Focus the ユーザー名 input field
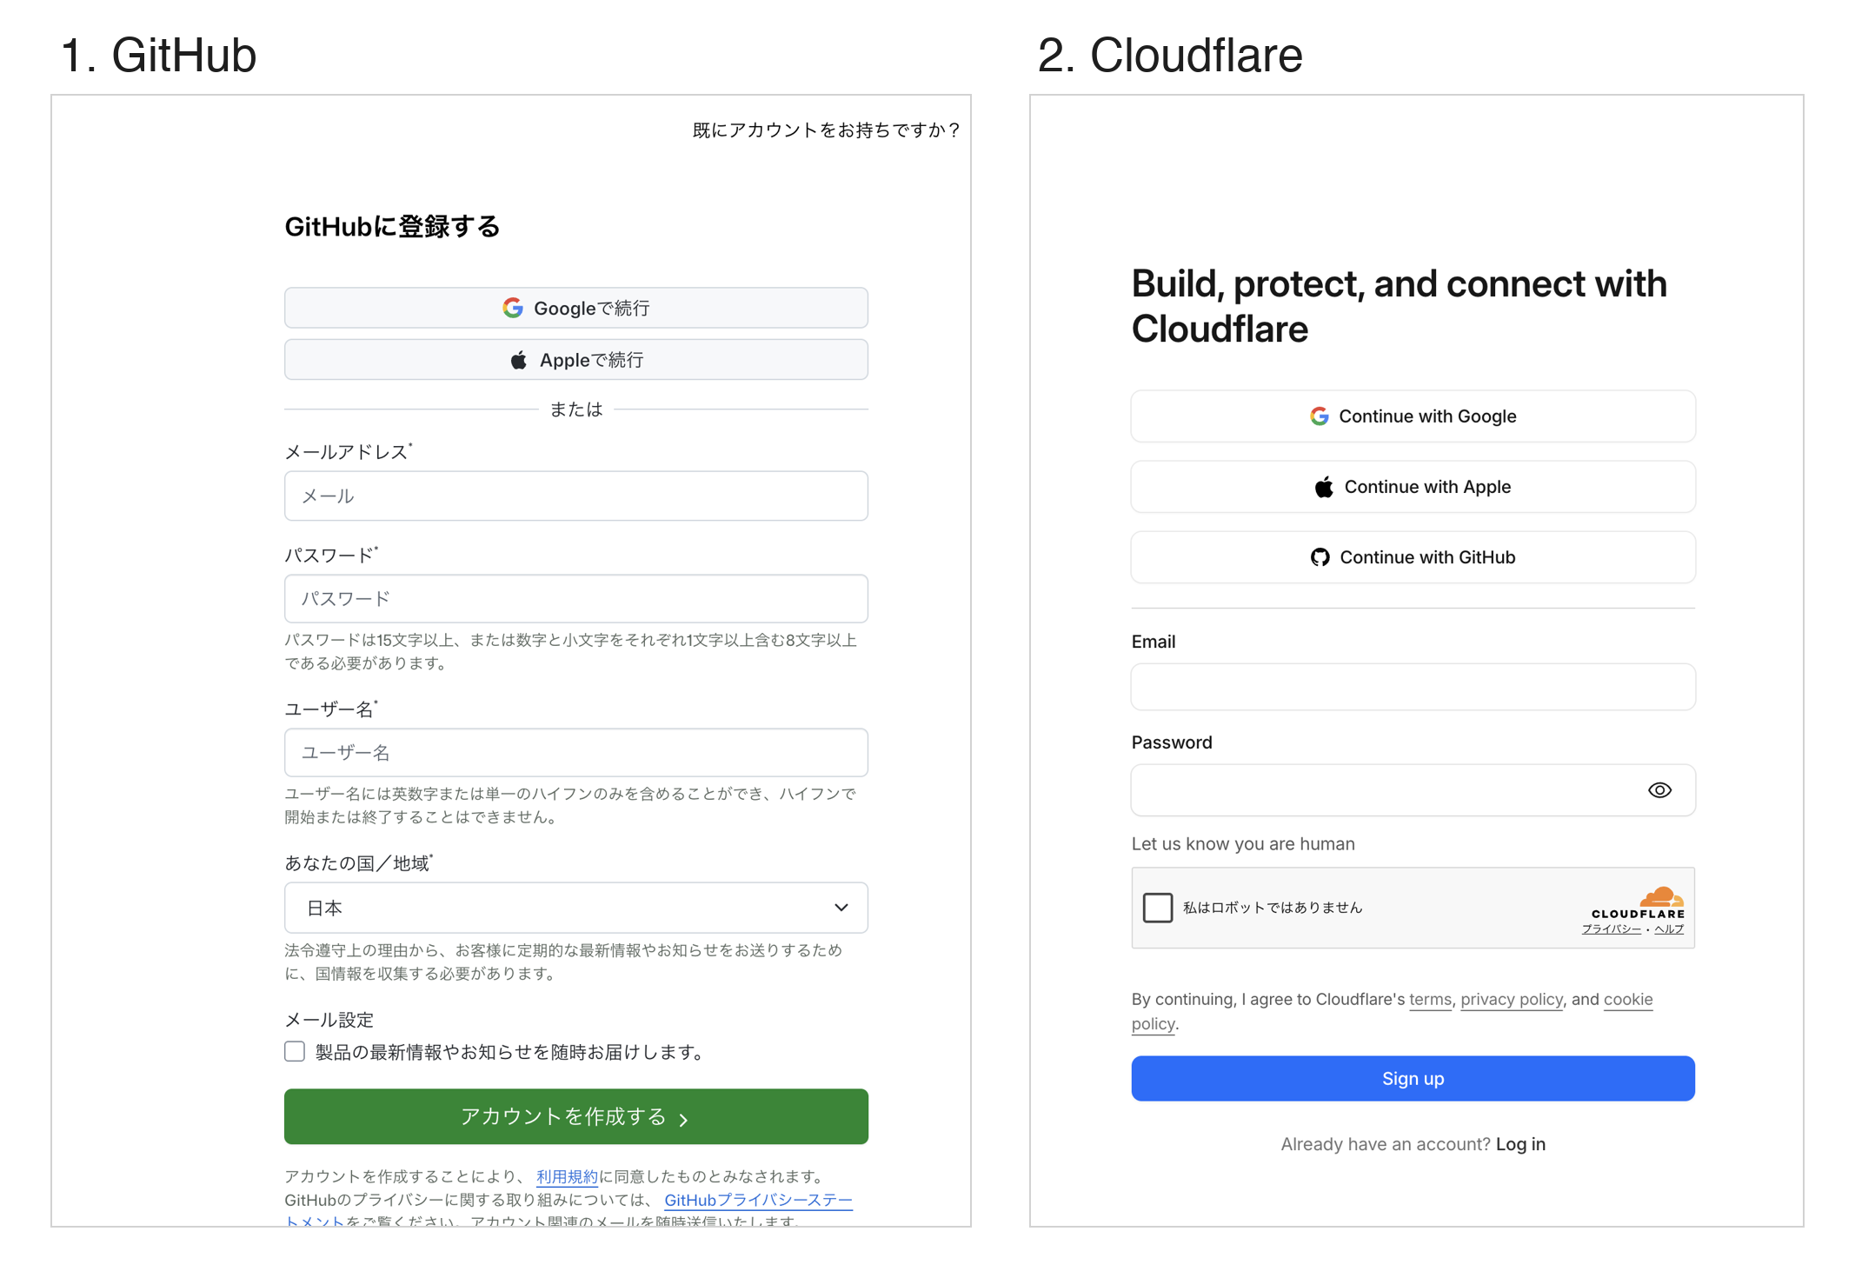Viewport: 1855px width, 1278px height. click(576, 753)
